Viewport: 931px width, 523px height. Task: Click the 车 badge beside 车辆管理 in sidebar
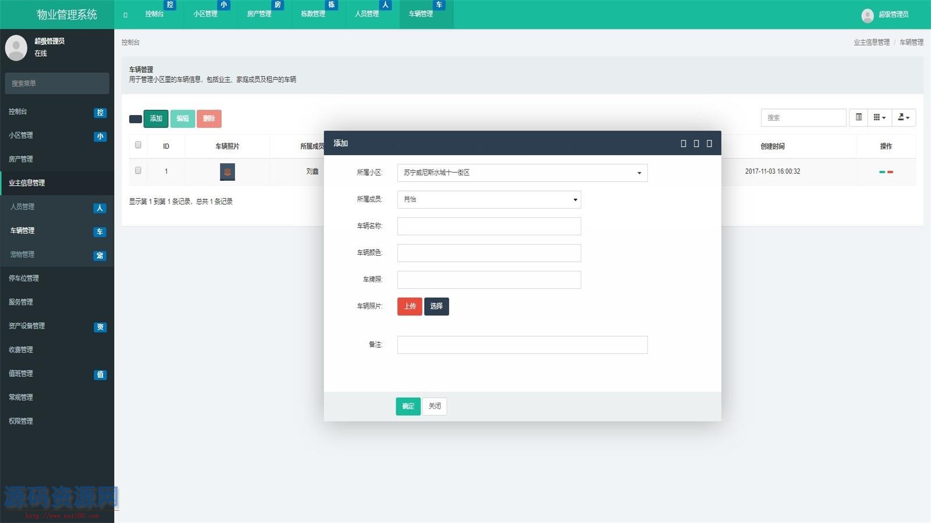pyautogui.click(x=100, y=232)
